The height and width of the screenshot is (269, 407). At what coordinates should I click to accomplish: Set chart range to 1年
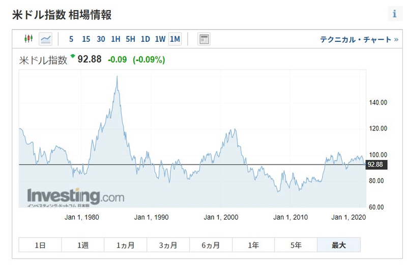pyautogui.click(x=253, y=245)
